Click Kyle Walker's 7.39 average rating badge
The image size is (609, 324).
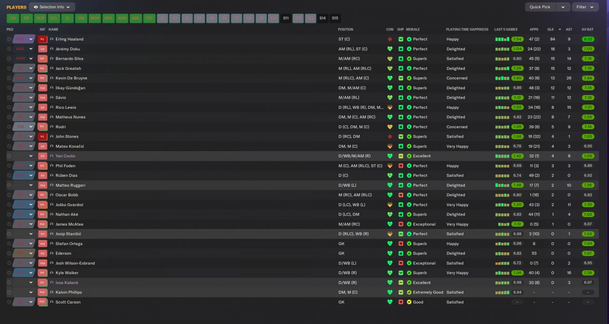pyautogui.click(x=588, y=273)
